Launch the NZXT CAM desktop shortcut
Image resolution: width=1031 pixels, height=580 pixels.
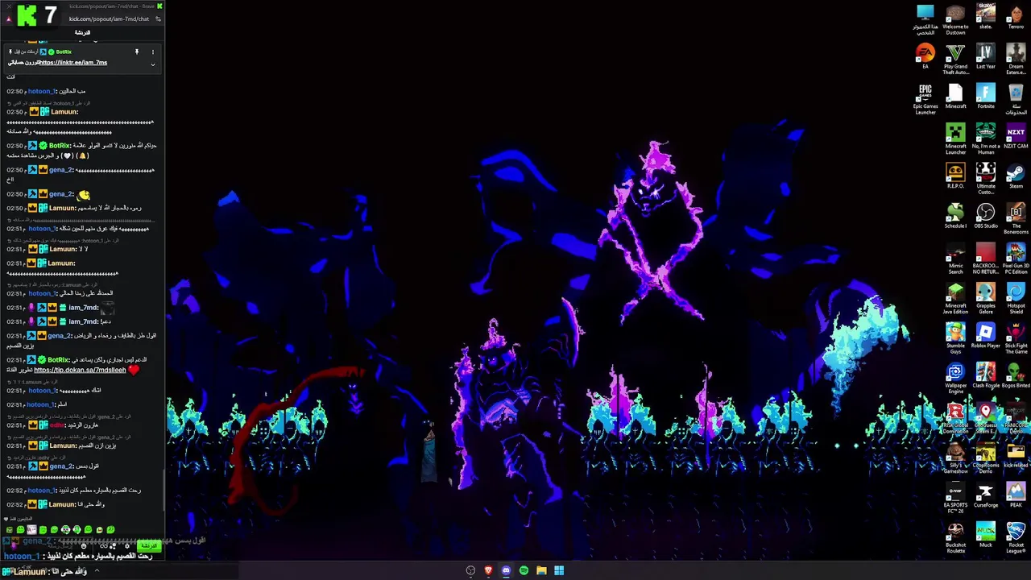pyautogui.click(x=1016, y=135)
